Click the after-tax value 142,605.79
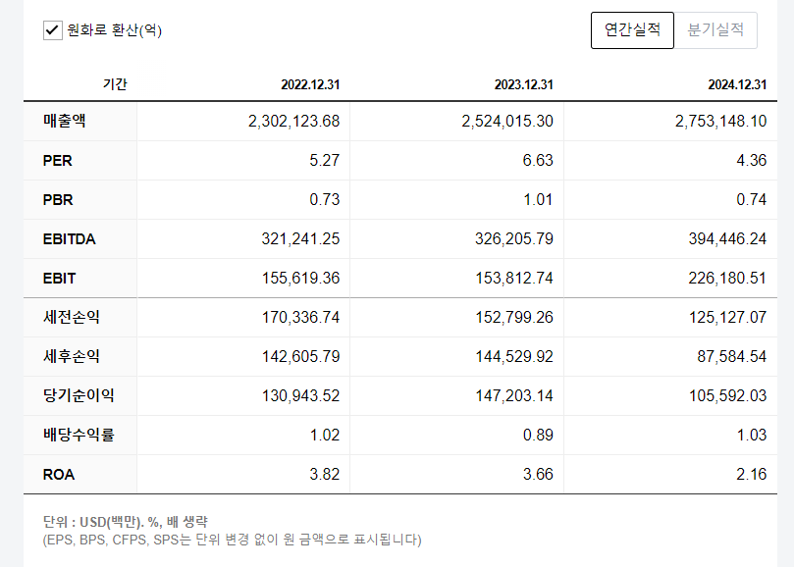Viewport: 794px width, 567px height. pos(300,357)
